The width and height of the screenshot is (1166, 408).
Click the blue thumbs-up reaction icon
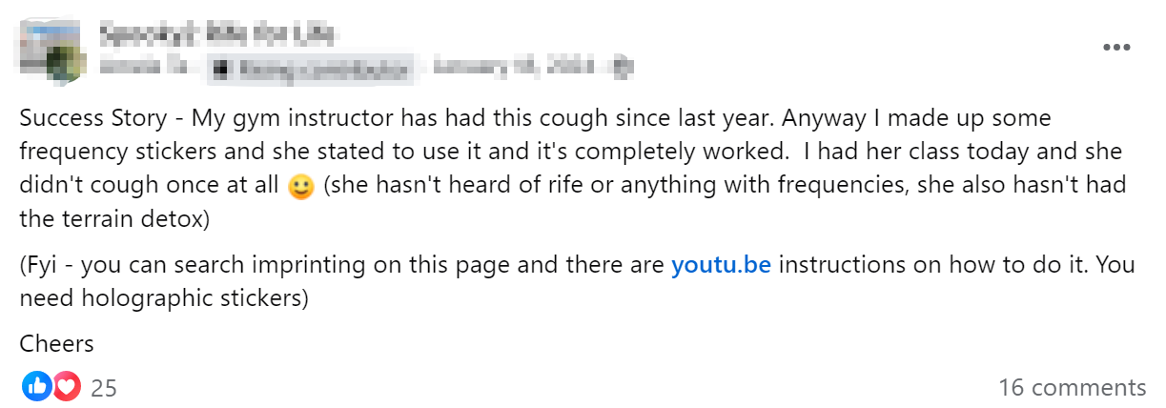point(36,386)
